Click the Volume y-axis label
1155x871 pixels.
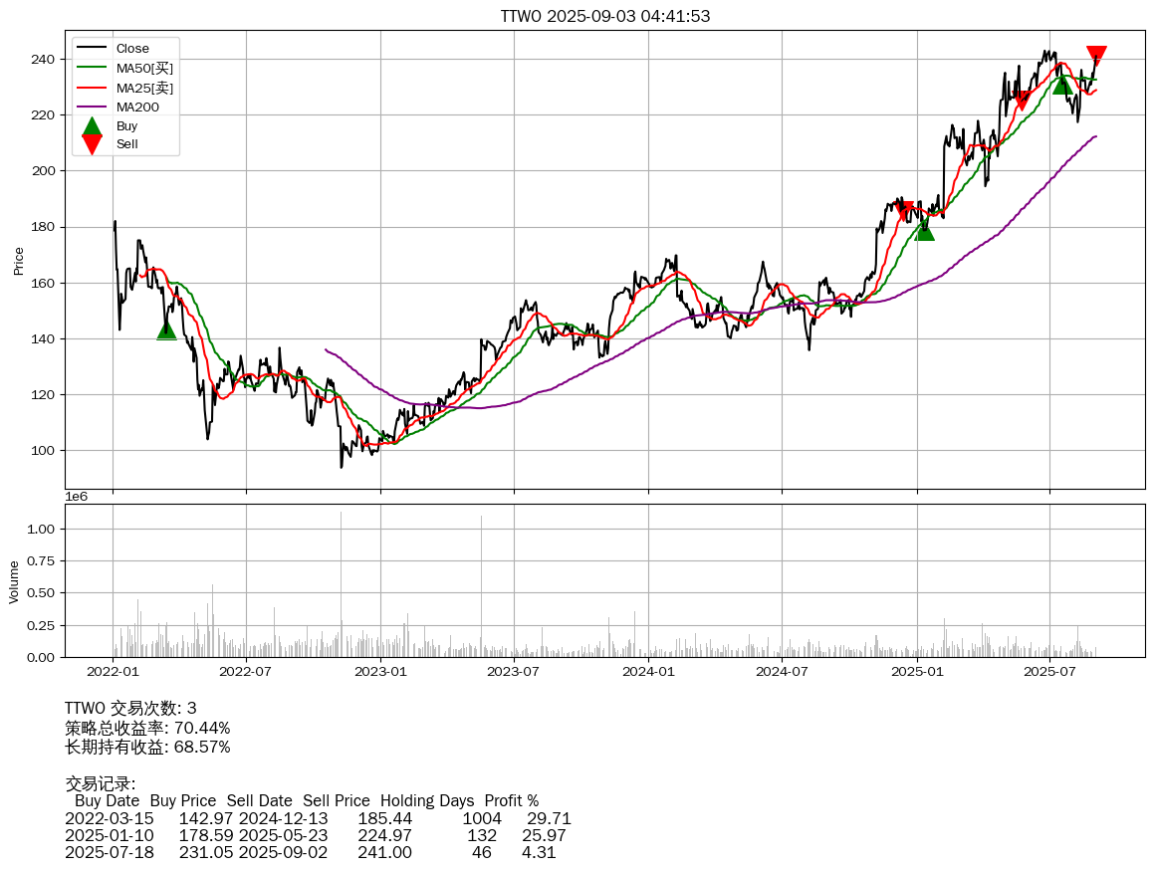14,581
